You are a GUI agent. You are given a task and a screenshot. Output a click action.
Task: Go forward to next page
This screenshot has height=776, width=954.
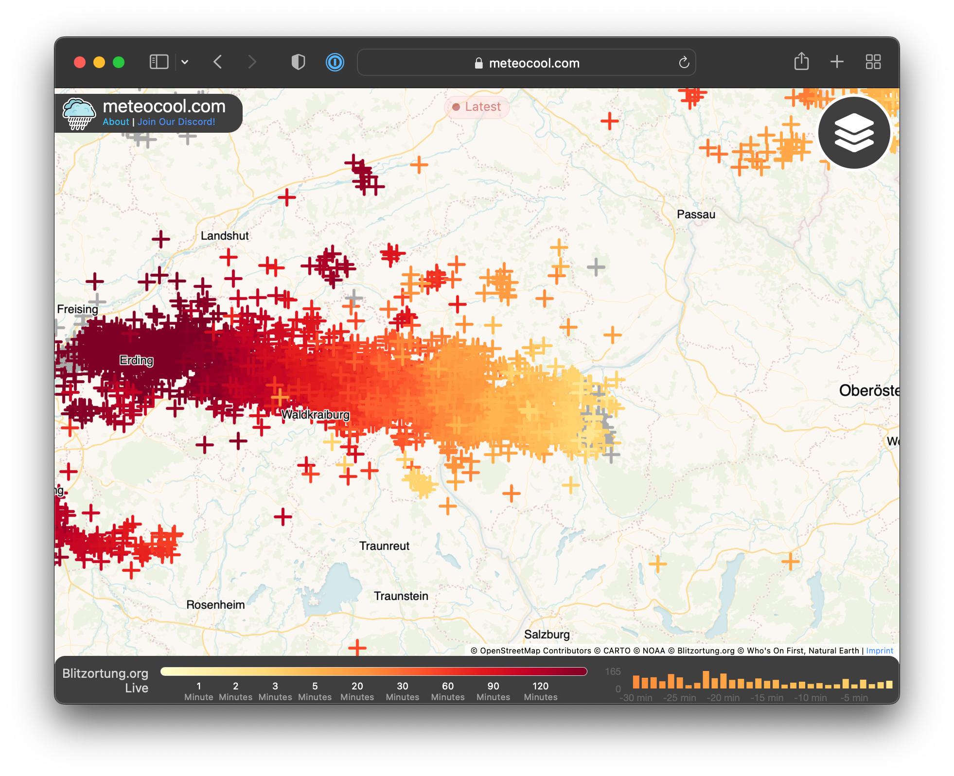pos(251,62)
